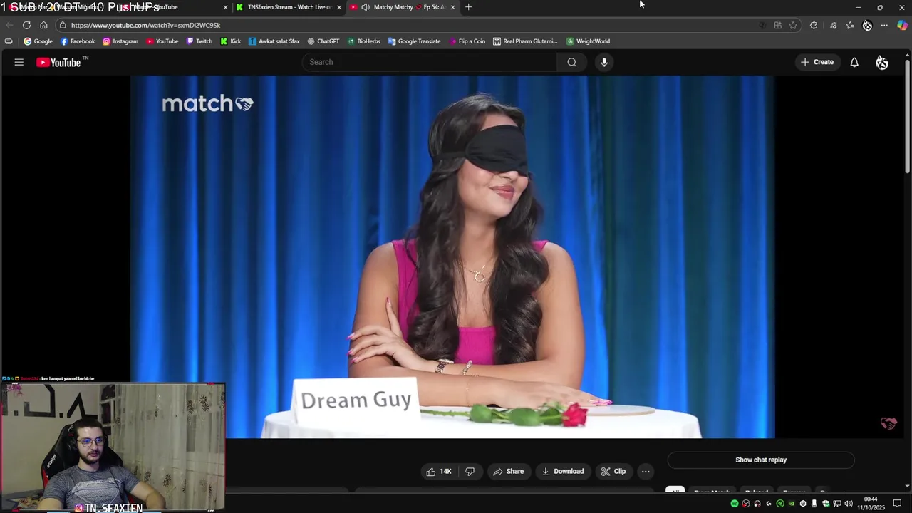The height and width of the screenshot is (513, 912).
Task: View site information lock icon
Action: 63,25
